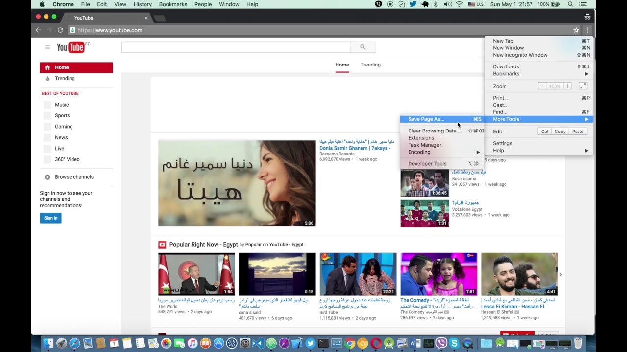Viewport: 627px width, 352px height.
Task: Click the Sign in button
Action: 50,218
